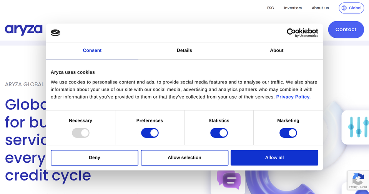The height and width of the screenshot is (194, 369).
Task: Click the aryza logo
Action: click(23, 30)
